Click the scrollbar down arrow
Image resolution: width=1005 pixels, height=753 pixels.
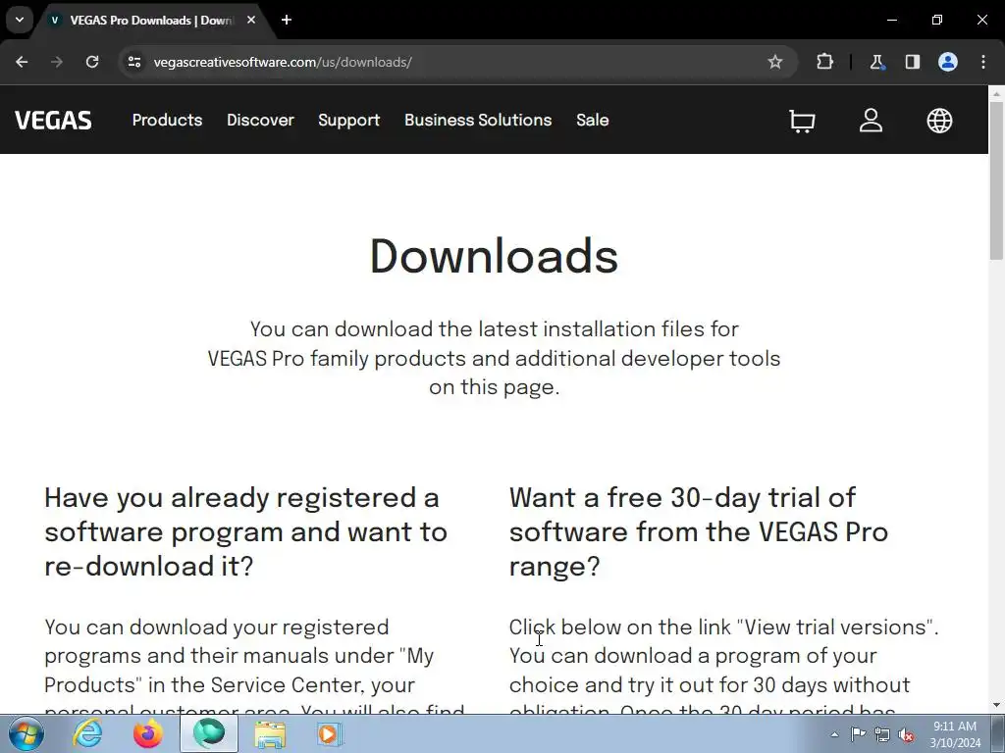click(996, 706)
